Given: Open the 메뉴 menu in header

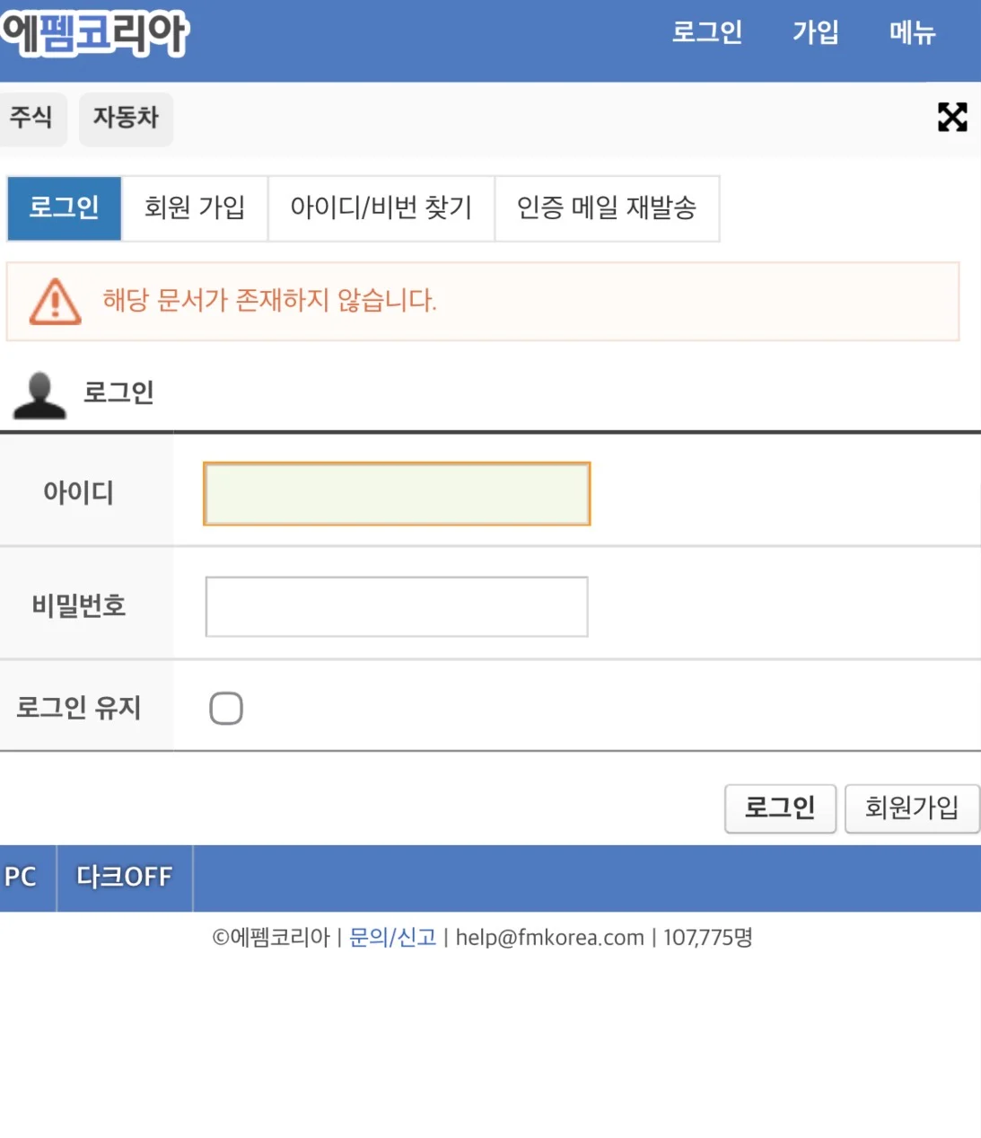Looking at the screenshot, I should pos(912,32).
